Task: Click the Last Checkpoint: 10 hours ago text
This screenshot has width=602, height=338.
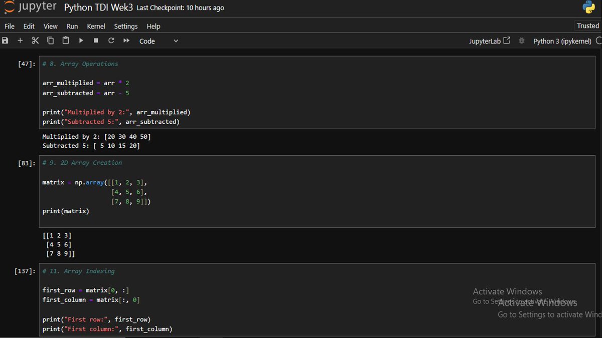Action: [x=180, y=8]
